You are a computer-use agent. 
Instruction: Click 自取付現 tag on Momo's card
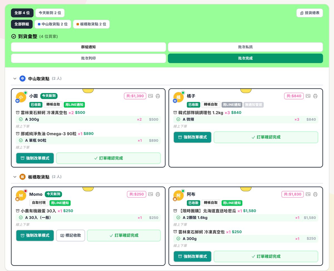tap(39, 203)
